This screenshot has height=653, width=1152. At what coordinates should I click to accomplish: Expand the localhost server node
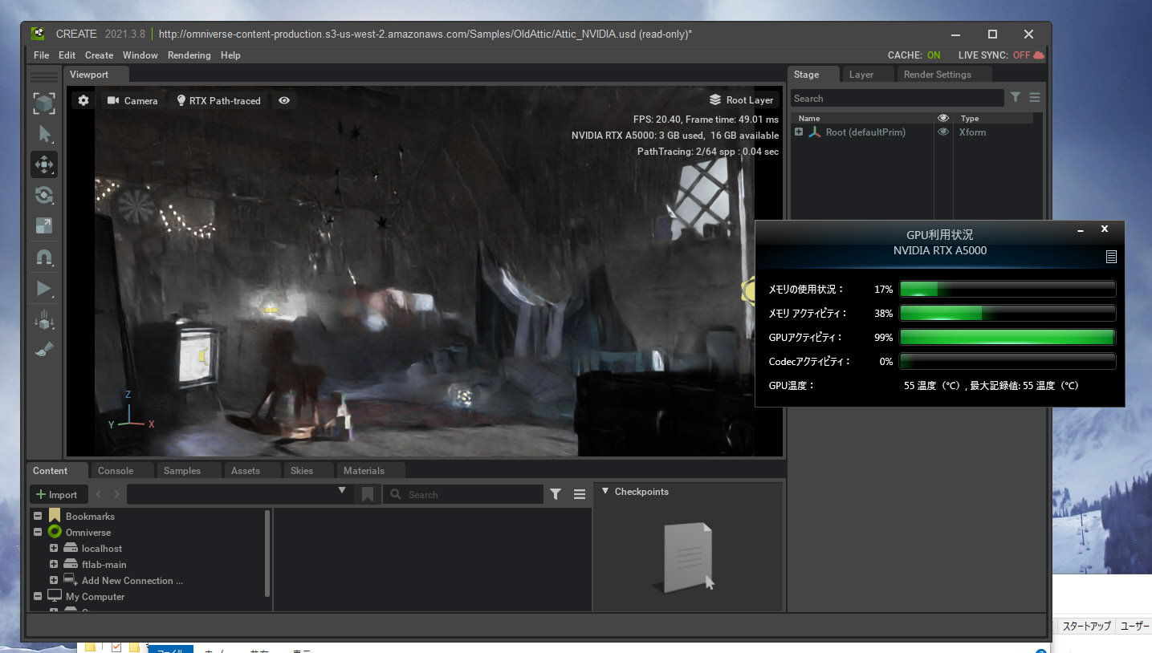(x=54, y=548)
